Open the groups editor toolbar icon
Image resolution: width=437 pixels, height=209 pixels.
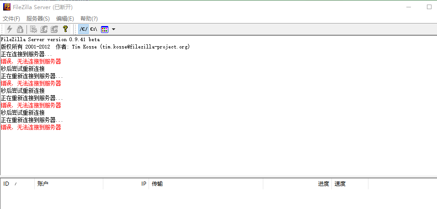click(x=54, y=29)
